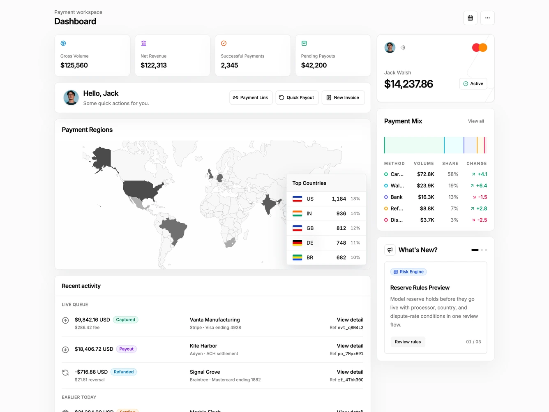Click the Quick Payout button
Screen dimensions: 549x412
point(297,98)
